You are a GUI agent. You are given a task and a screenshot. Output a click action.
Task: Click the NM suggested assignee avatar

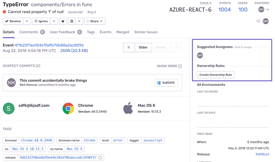[200, 55]
